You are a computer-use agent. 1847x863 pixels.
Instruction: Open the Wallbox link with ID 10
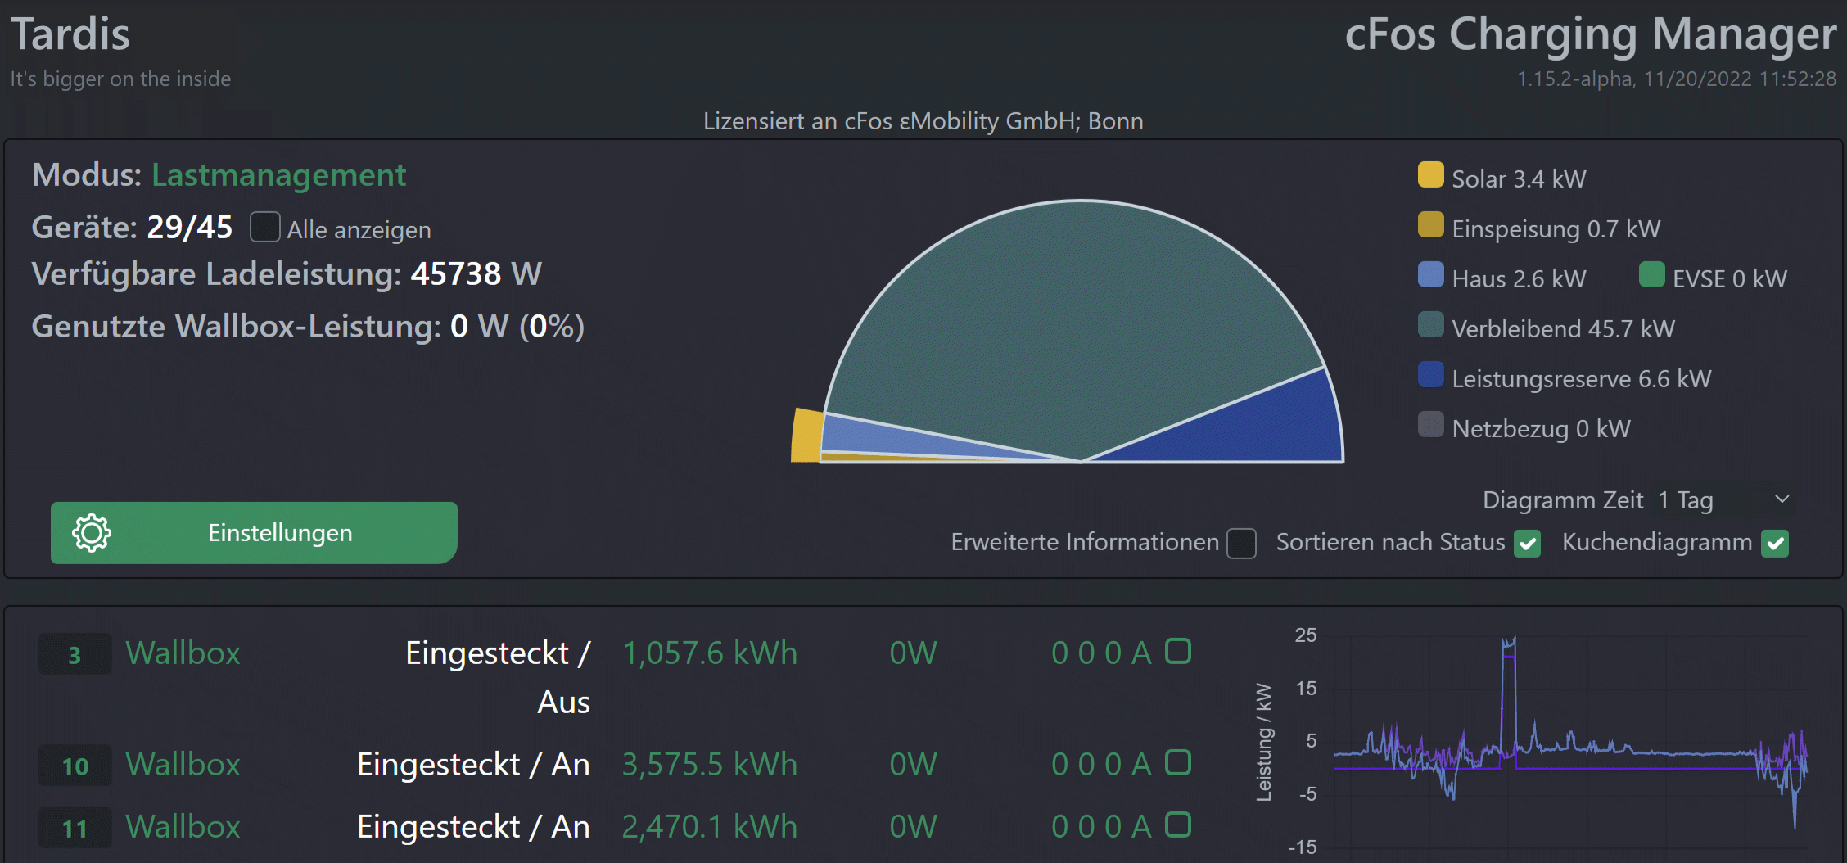(x=183, y=764)
